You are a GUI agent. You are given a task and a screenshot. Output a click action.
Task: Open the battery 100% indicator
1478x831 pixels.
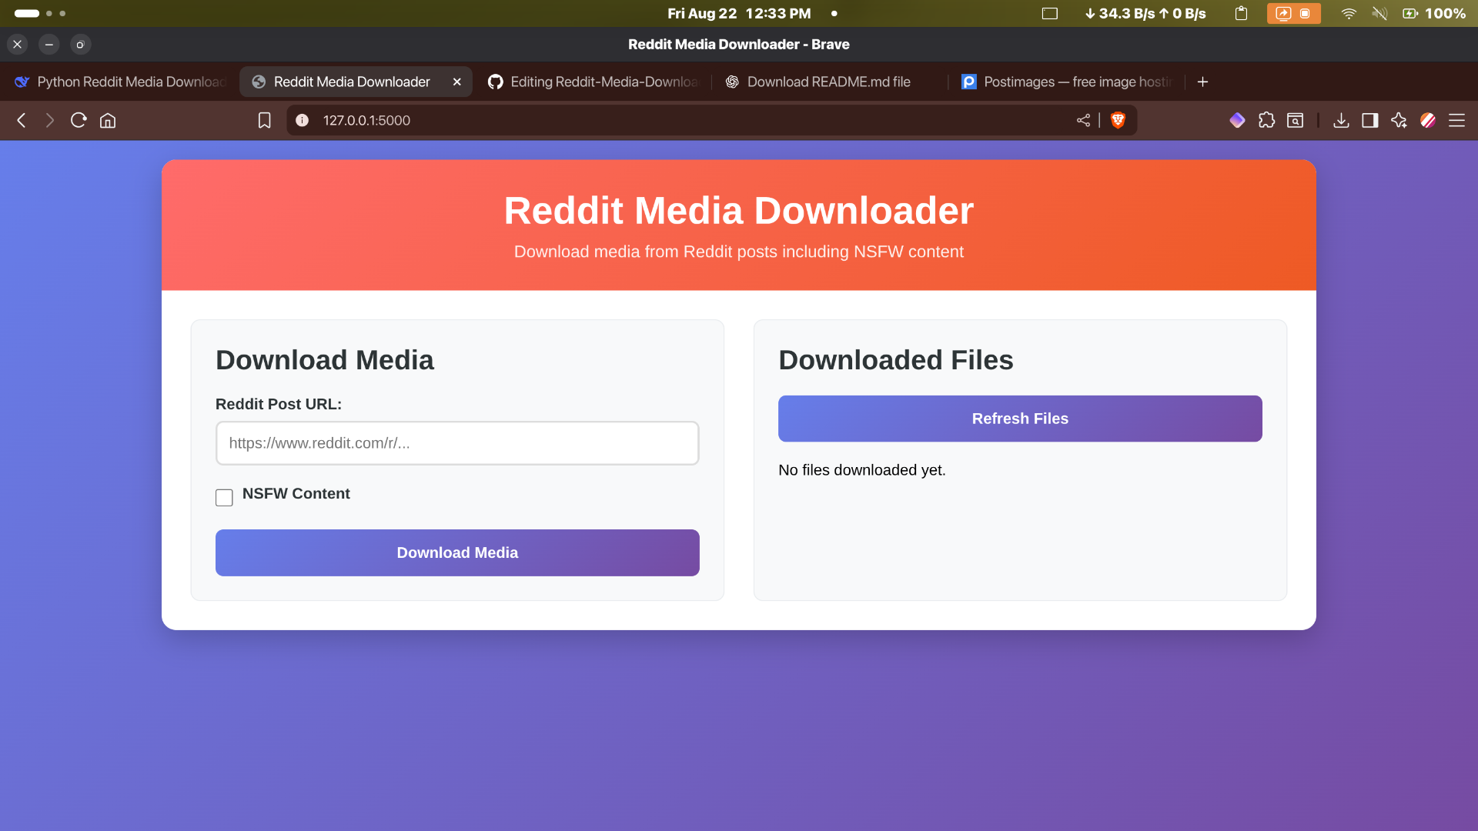1434,13
